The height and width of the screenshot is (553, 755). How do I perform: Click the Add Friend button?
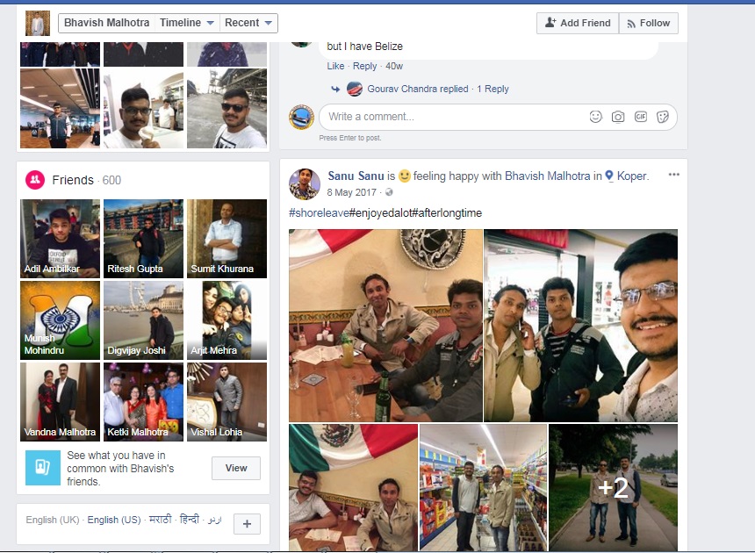pyautogui.click(x=578, y=23)
